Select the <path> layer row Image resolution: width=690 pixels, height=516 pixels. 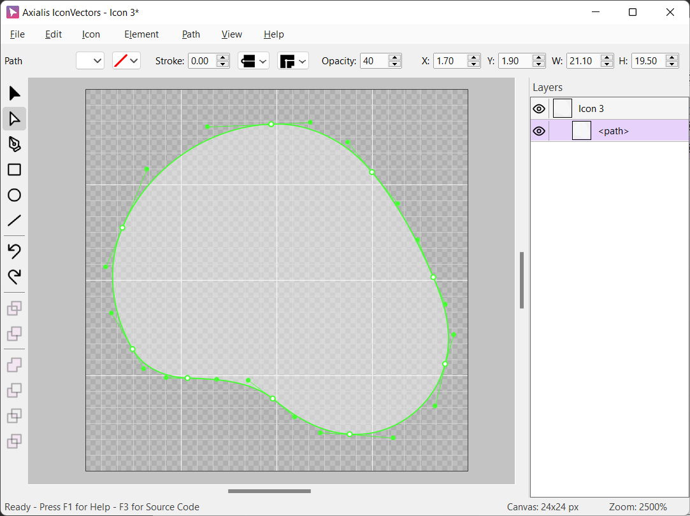pos(613,131)
